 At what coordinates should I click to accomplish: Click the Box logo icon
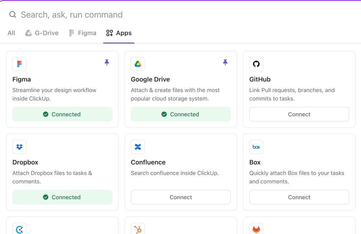click(x=256, y=147)
